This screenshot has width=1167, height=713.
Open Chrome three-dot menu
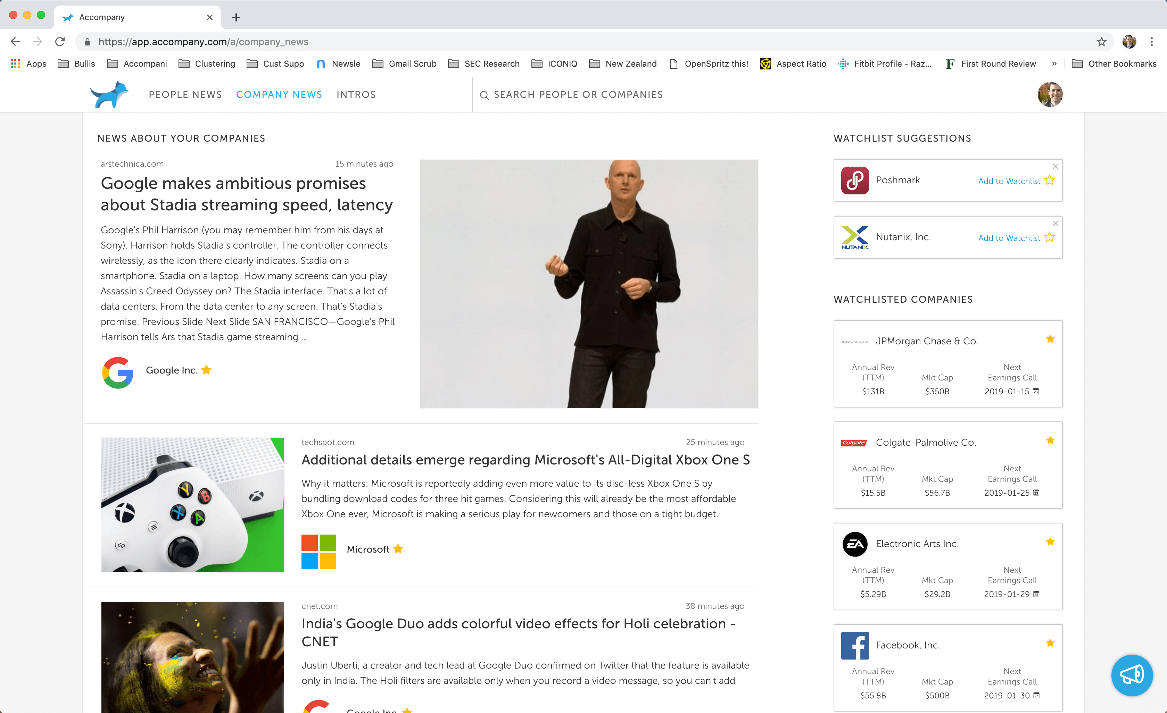1151,42
